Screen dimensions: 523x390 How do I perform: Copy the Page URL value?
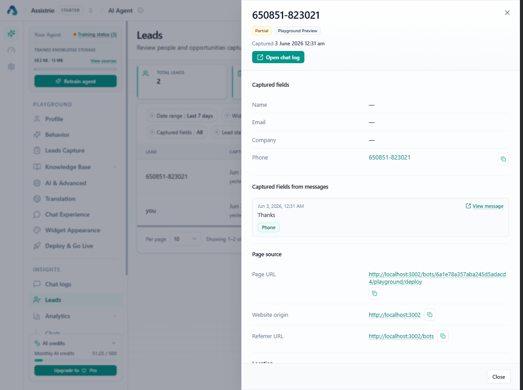[374, 293]
